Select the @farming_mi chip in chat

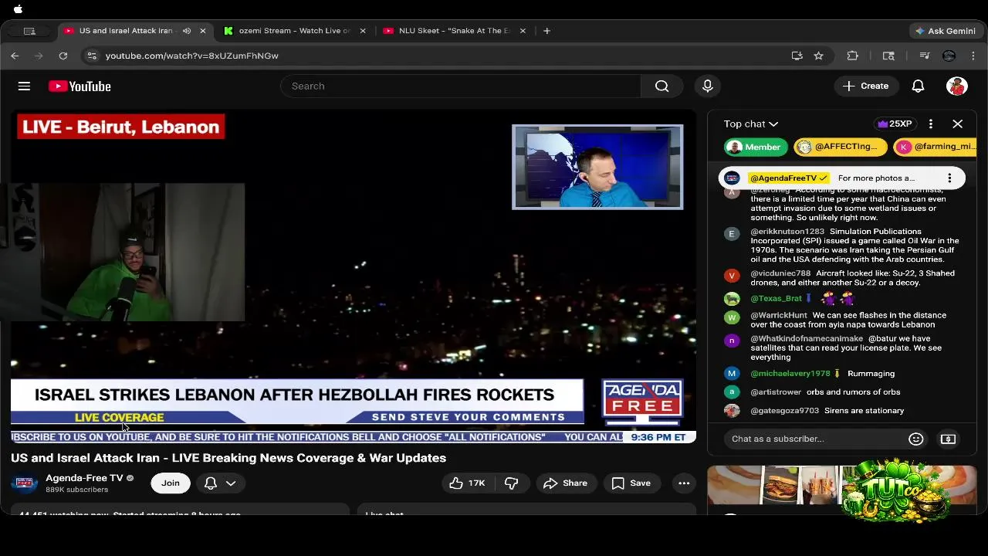936,147
